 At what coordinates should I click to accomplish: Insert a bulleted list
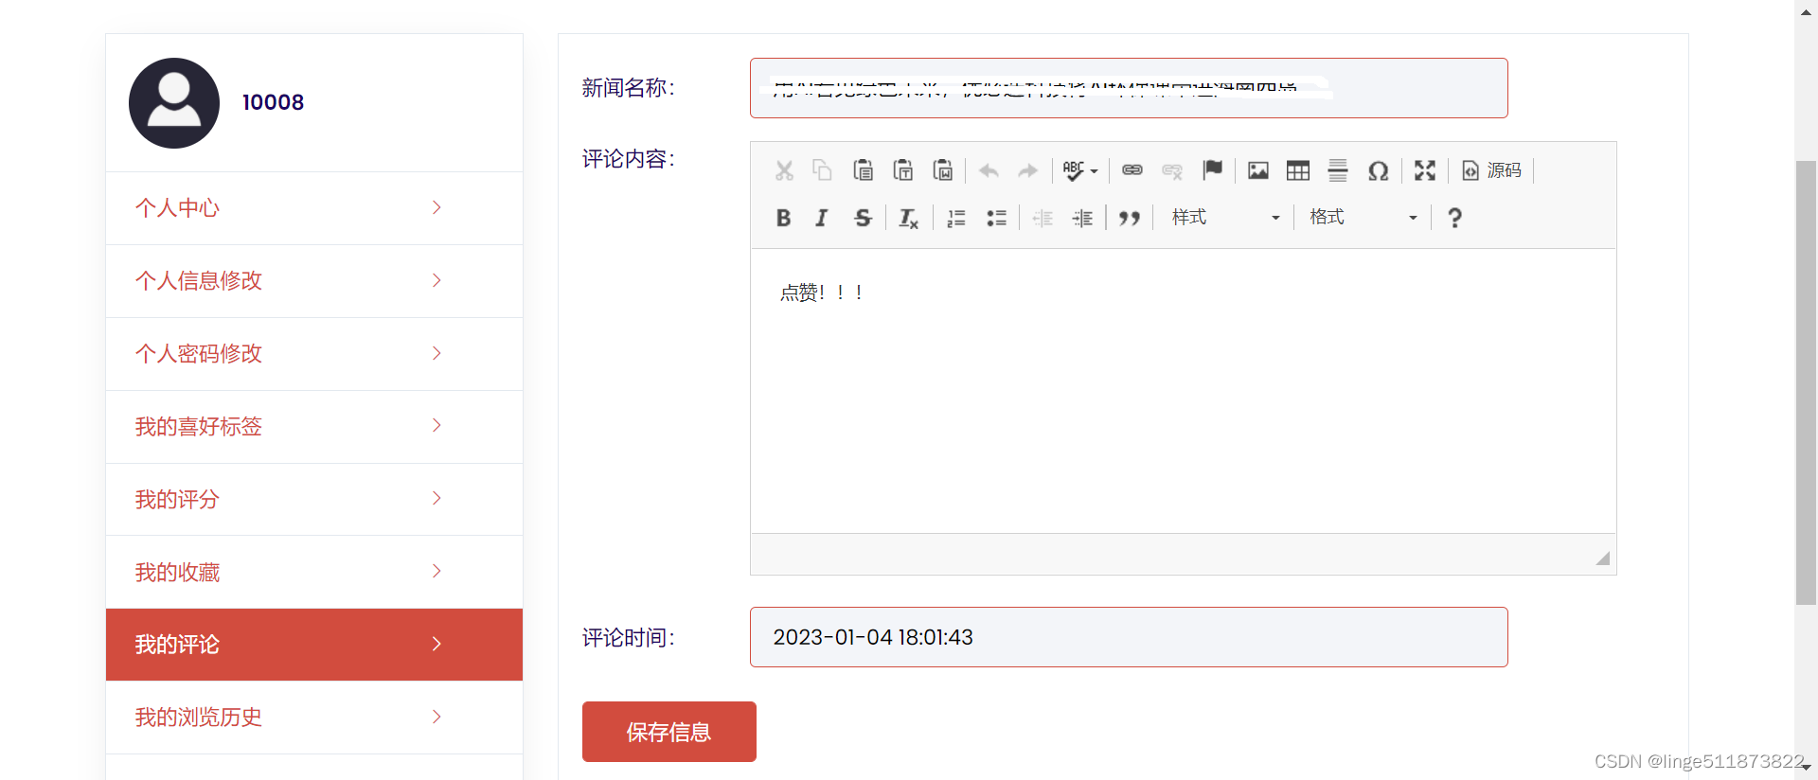(996, 218)
